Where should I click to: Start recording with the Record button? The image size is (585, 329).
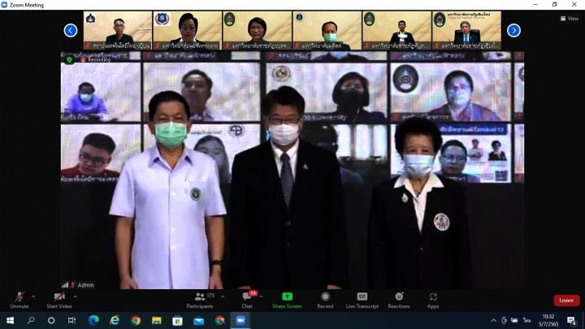click(325, 298)
